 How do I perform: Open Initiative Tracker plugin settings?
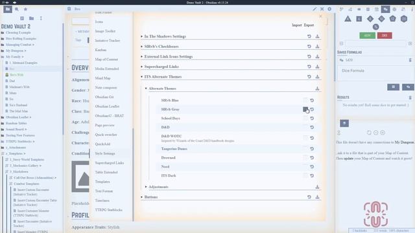point(108,40)
